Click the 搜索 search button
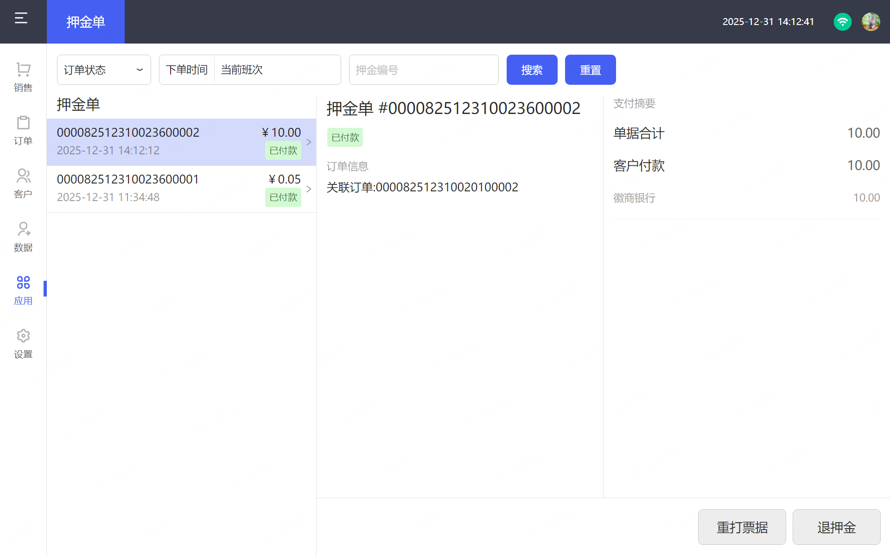 [532, 70]
